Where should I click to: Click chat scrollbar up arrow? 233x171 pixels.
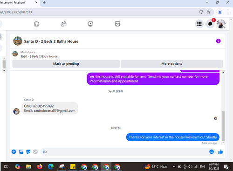point(223,72)
